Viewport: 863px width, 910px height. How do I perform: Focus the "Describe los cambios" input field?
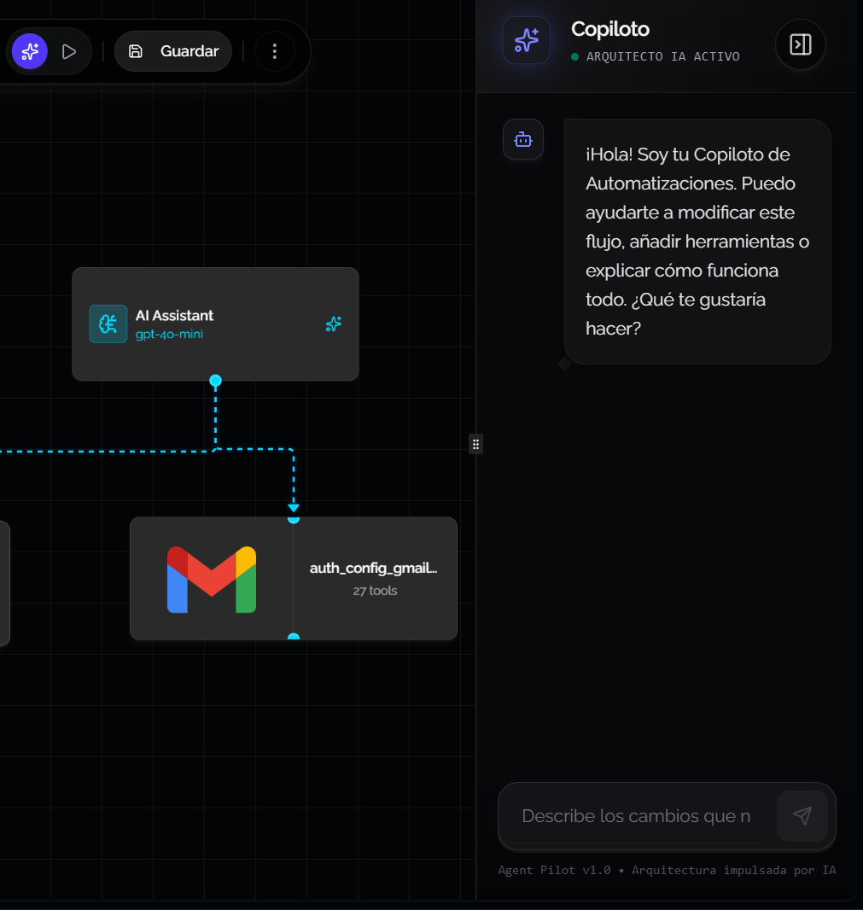[x=636, y=816]
